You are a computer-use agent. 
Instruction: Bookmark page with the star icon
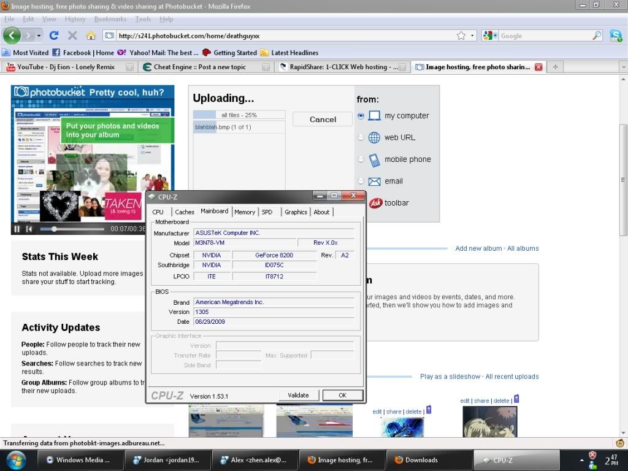(461, 36)
